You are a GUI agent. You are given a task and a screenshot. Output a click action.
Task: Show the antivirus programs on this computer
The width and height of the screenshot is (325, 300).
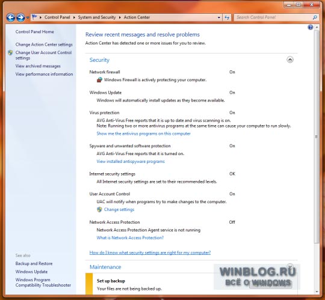[x=143, y=133]
